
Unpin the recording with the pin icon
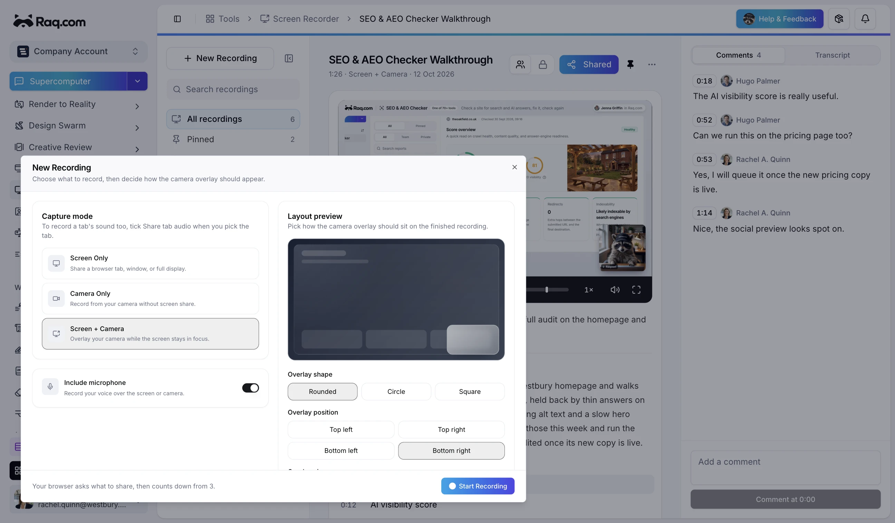coord(630,65)
